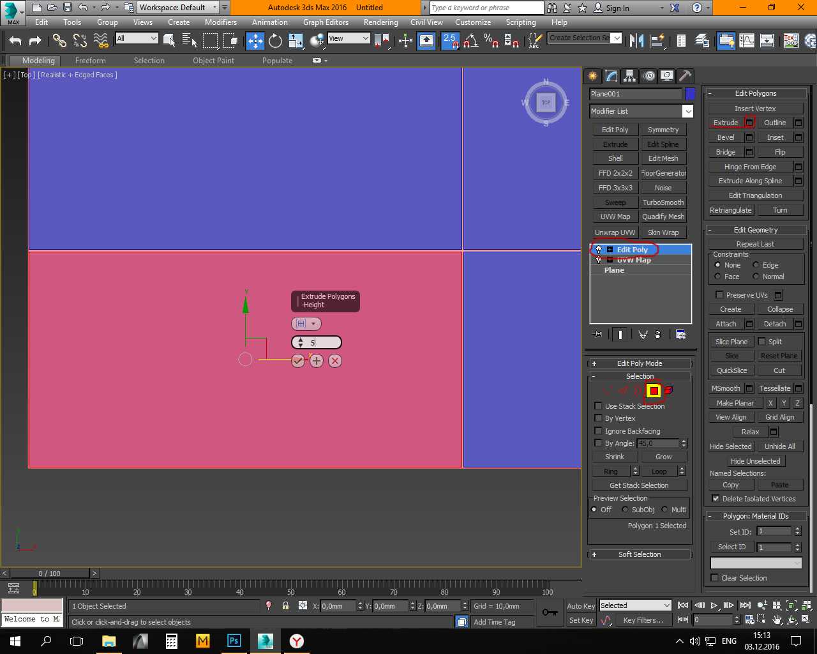The height and width of the screenshot is (654, 817).
Task: Enable Preserve UVs checkbox
Action: click(719, 294)
